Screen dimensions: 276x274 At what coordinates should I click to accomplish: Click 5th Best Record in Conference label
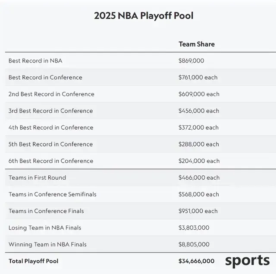click(50, 144)
